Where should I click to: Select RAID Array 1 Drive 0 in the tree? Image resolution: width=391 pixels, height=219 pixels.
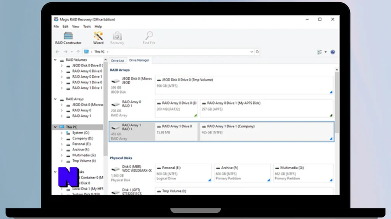(87, 82)
